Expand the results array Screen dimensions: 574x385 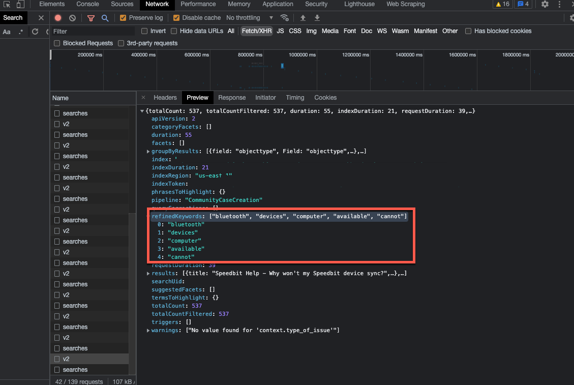(x=148, y=273)
